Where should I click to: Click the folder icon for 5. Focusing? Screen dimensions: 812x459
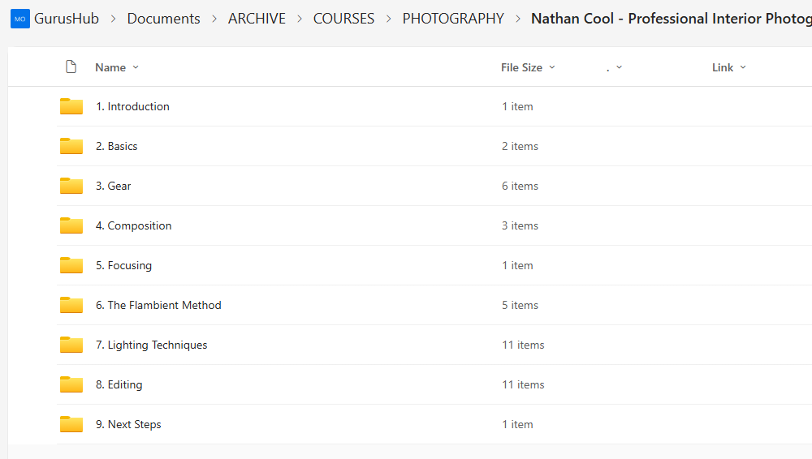(x=71, y=265)
